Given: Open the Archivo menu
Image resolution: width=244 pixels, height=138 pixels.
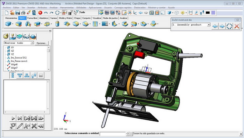Looking at the screenshot, I should coord(7,7).
